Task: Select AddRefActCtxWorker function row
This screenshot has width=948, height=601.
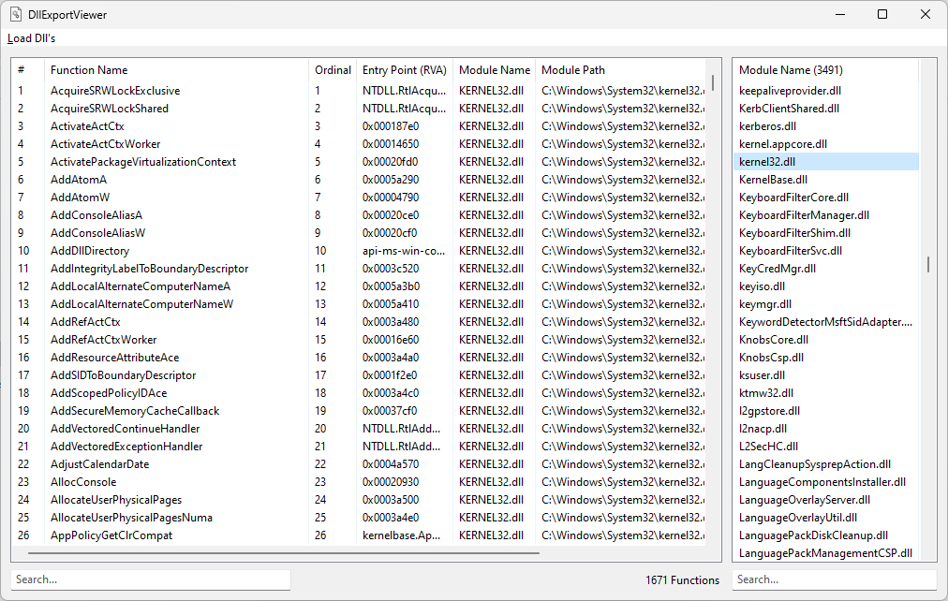Action: 359,340
